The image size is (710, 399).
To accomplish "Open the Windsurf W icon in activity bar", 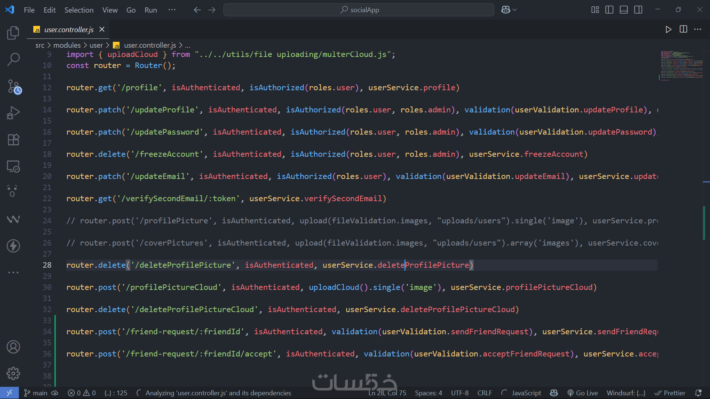I will point(13,219).
